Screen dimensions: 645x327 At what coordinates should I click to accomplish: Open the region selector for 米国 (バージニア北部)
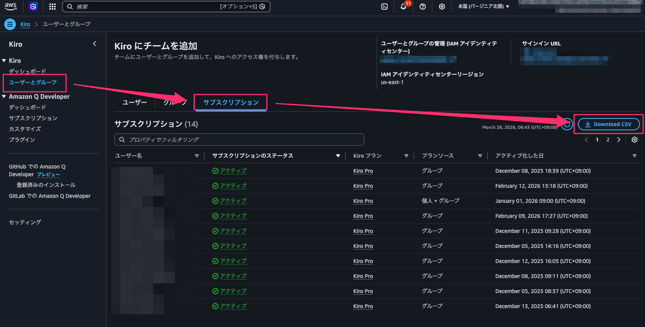484,7
